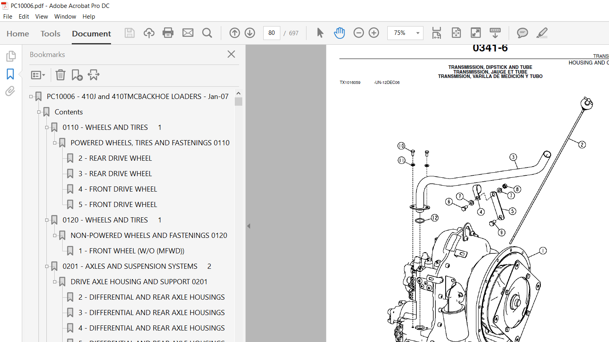
Task: Open the Window menu
Action: [65, 17]
